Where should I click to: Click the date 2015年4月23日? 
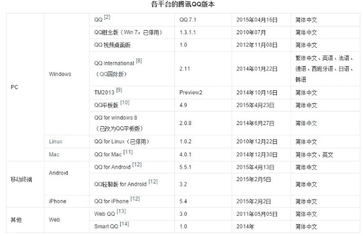click(255, 105)
